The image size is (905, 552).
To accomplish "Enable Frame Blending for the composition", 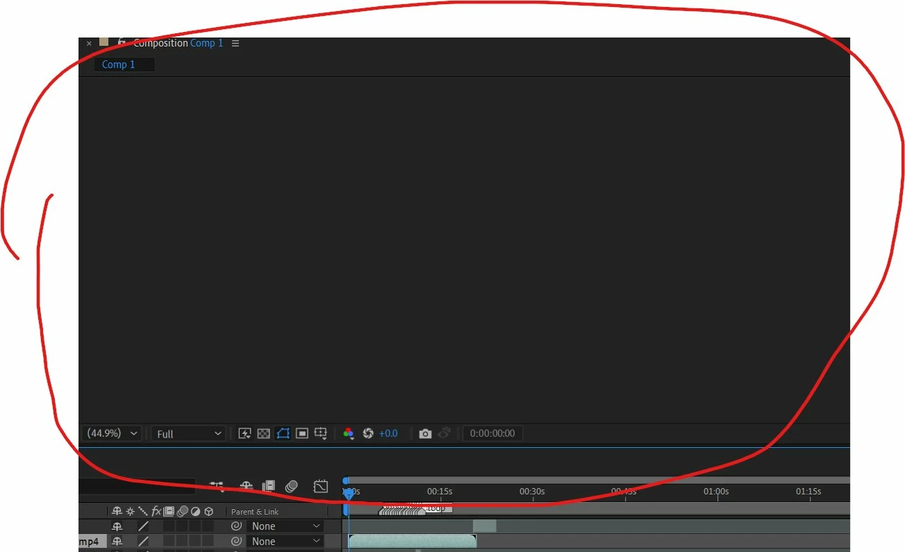I will tap(269, 486).
